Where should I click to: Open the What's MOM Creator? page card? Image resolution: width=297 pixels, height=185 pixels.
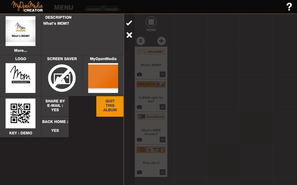pos(151,128)
